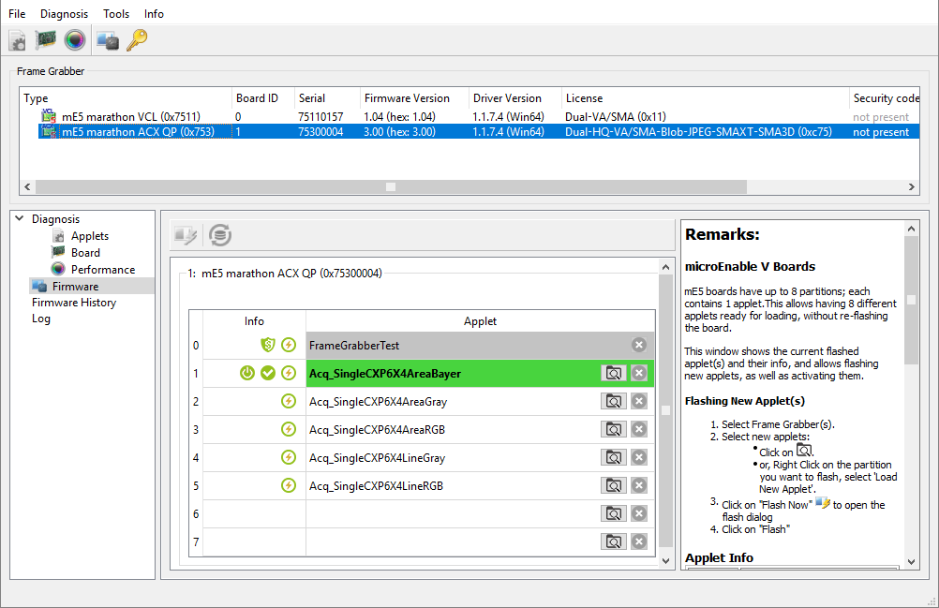The width and height of the screenshot is (939, 608).
Task: Click the lightning icon in partition 5
Action: [x=289, y=486]
